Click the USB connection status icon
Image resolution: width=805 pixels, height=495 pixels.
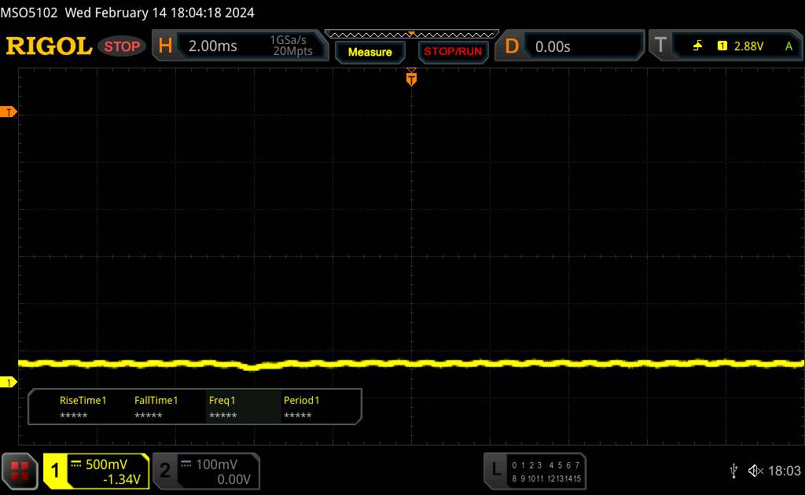733,470
